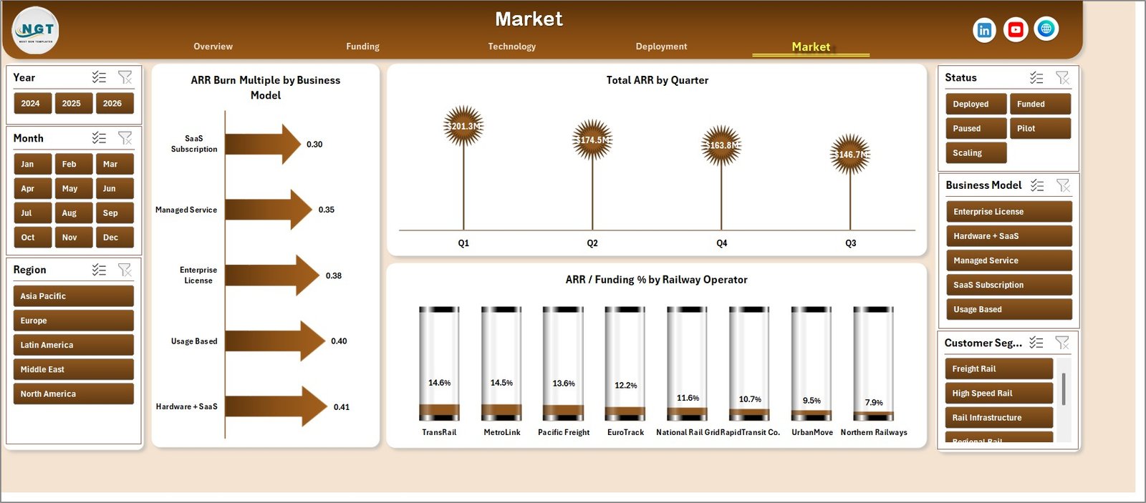Viewport: 1146px width, 503px height.
Task: Select Jun in Month slicer
Action: 115,188
